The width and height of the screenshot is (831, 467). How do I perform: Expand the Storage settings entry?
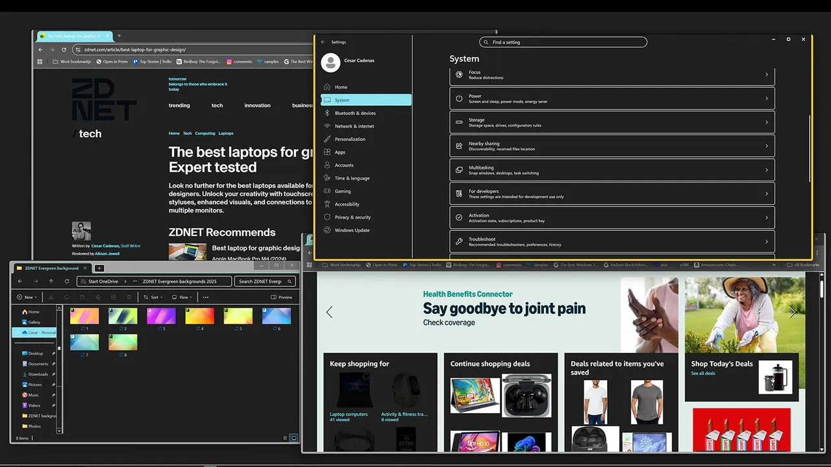tap(612, 122)
